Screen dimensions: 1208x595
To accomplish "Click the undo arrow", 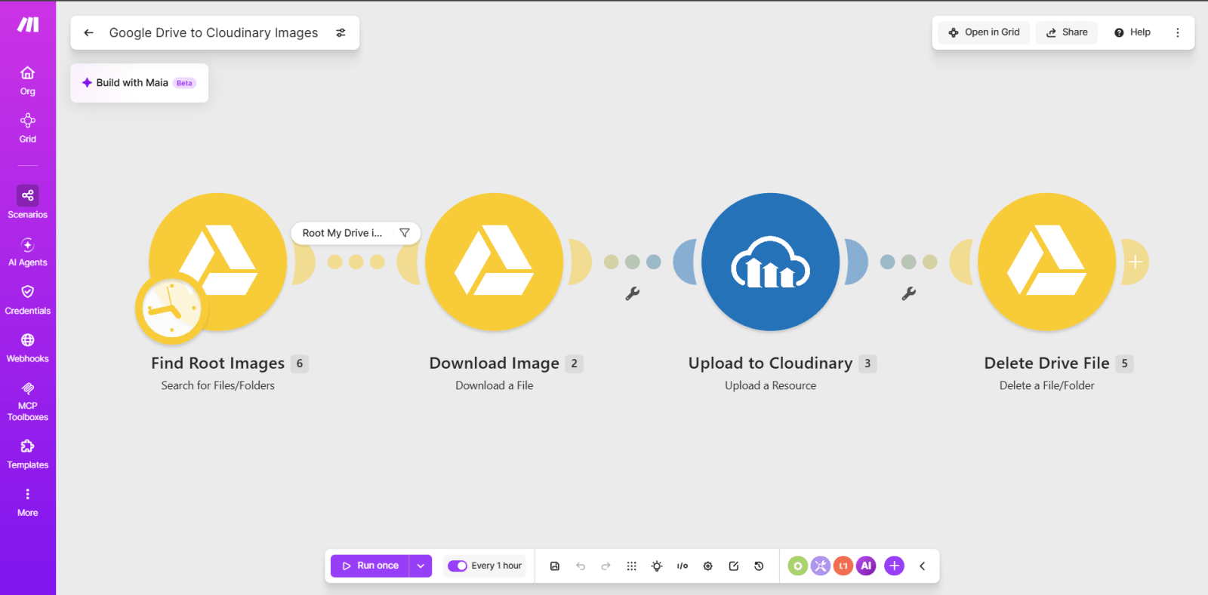I will pos(581,566).
